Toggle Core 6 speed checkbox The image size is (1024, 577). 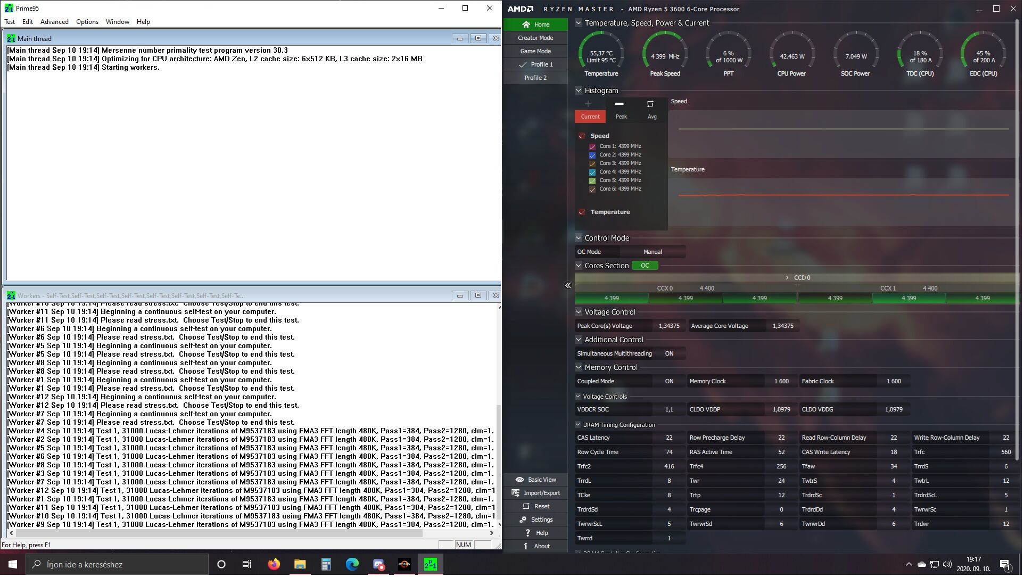[x=593, y=189]
